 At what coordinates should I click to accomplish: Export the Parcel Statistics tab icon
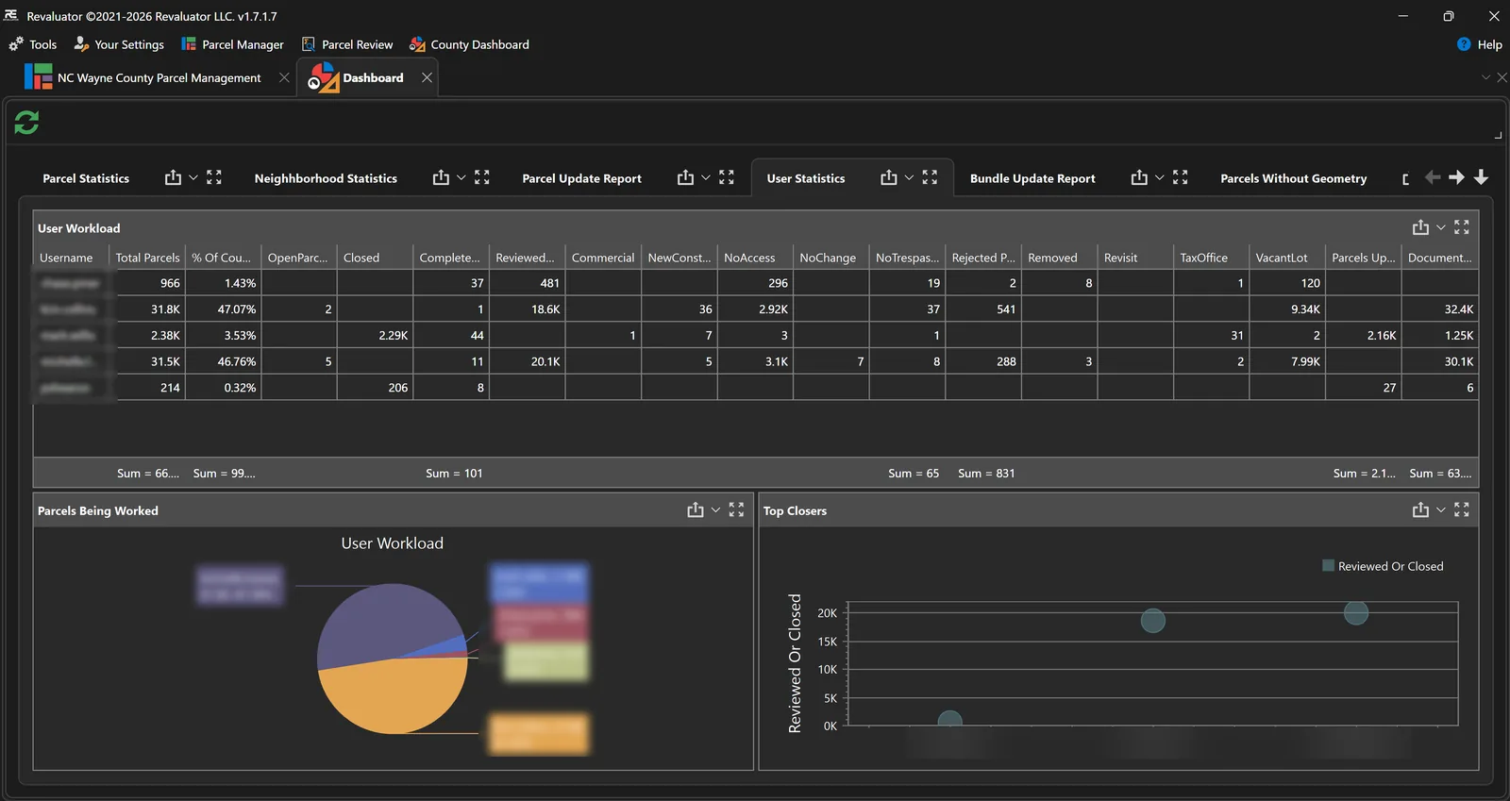coord(173,177)
